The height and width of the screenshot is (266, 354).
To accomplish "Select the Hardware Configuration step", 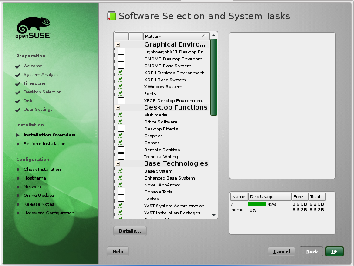I will click(49, 213).
